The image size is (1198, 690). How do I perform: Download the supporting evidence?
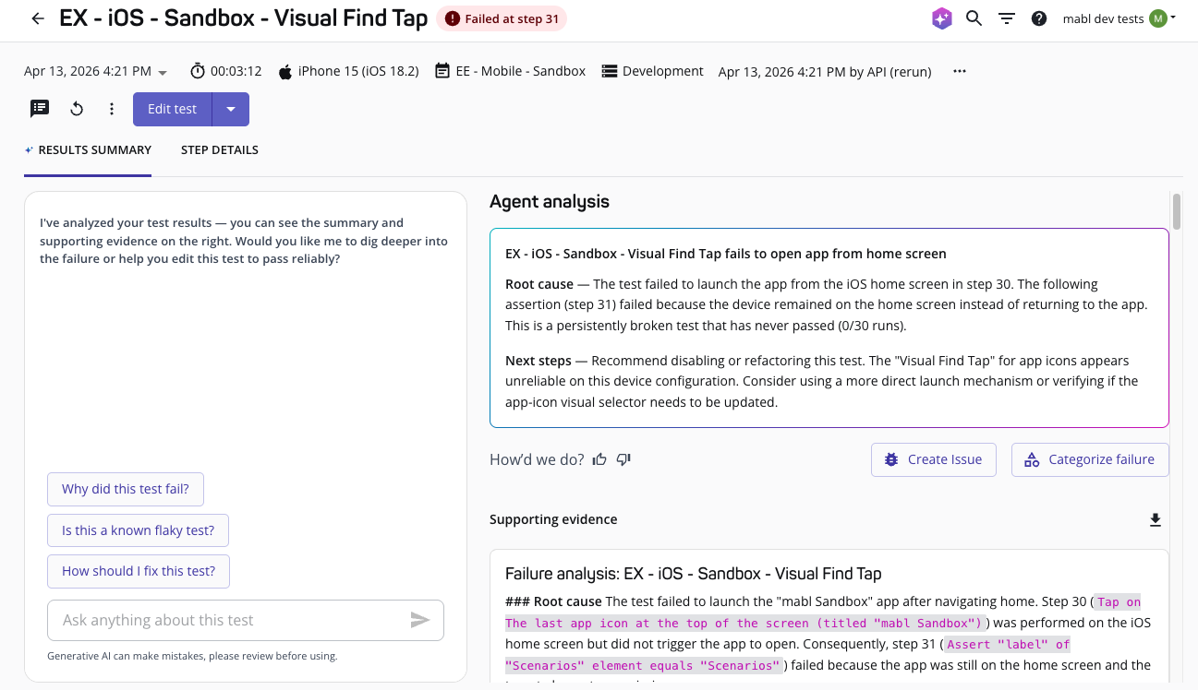point(1155,520)
